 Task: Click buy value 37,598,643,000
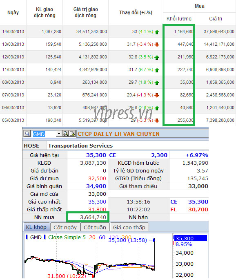point(219,31)
